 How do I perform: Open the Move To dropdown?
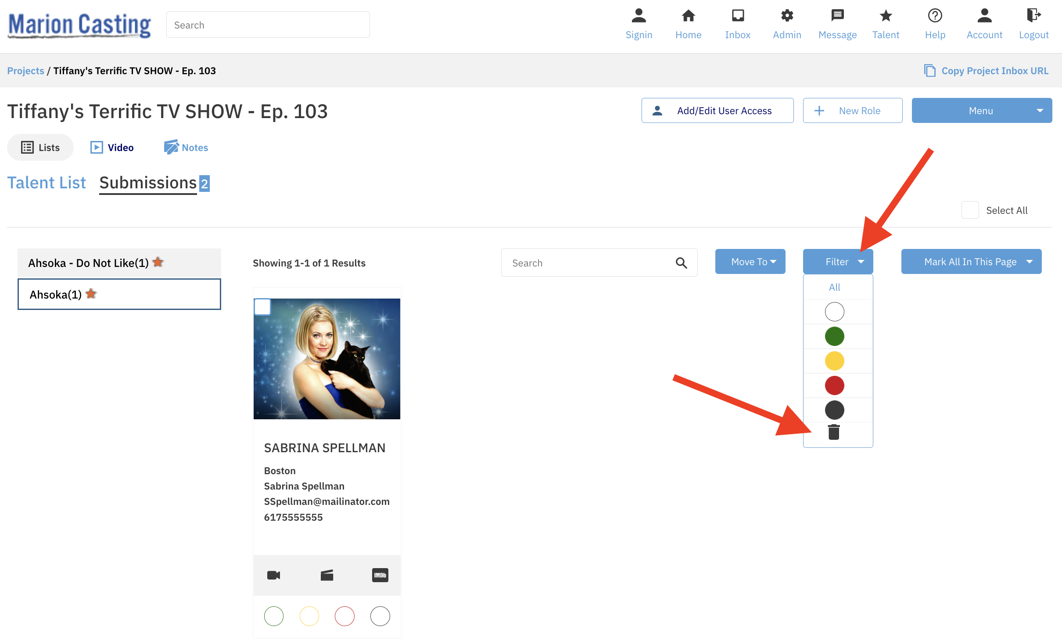click(x=750, y=262)
